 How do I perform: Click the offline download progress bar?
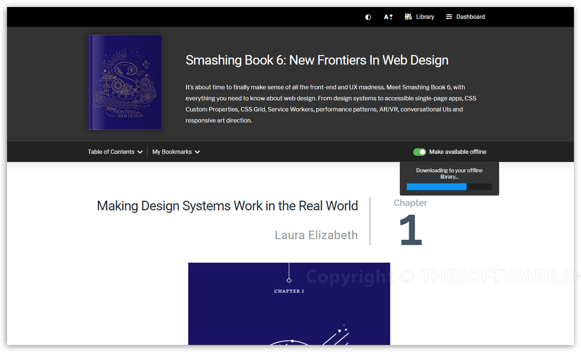[x=449, y=187]
